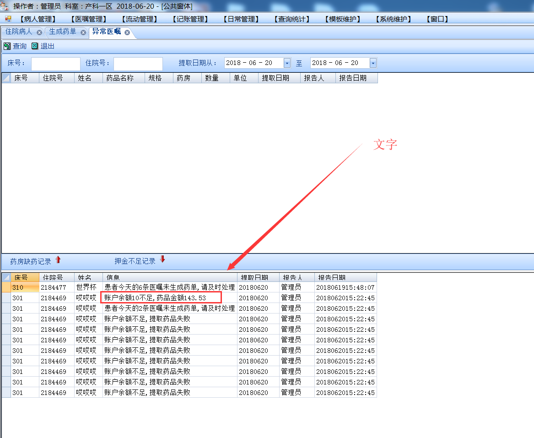Click cell 患者今天的2条医嘱未生成药单
534x438 pixels.
(x=170, y=308)
